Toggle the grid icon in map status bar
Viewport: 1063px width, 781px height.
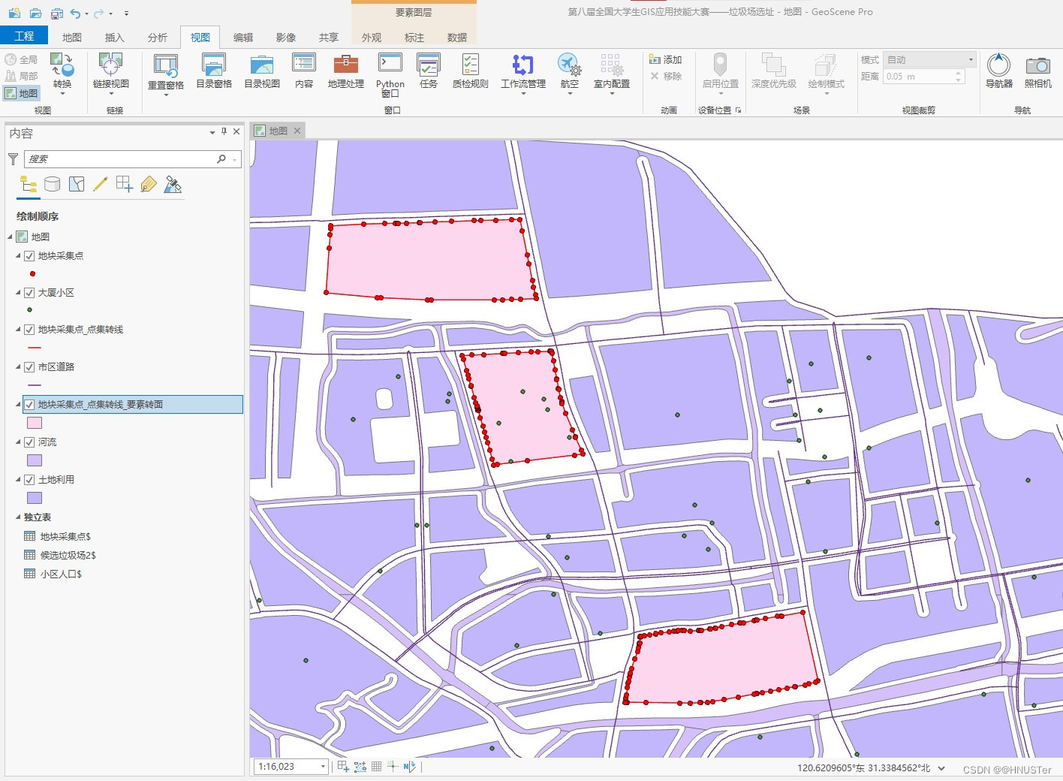(376, 767)
